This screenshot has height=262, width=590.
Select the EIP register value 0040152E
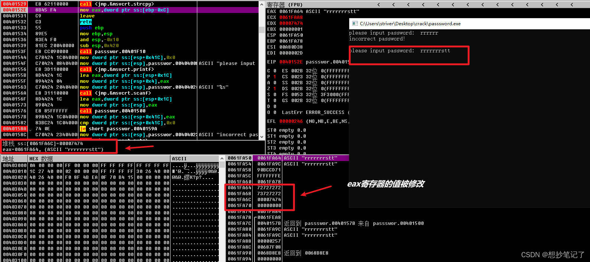tap(291, 62)
